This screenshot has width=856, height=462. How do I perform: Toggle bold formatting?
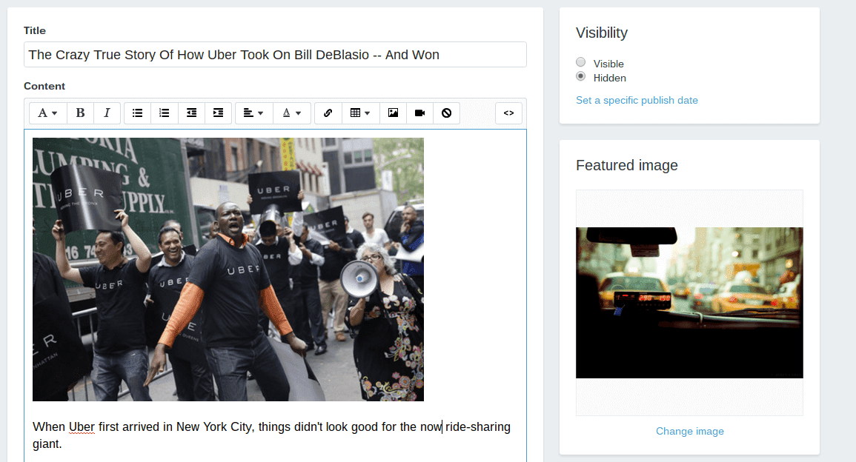[80, 113]
